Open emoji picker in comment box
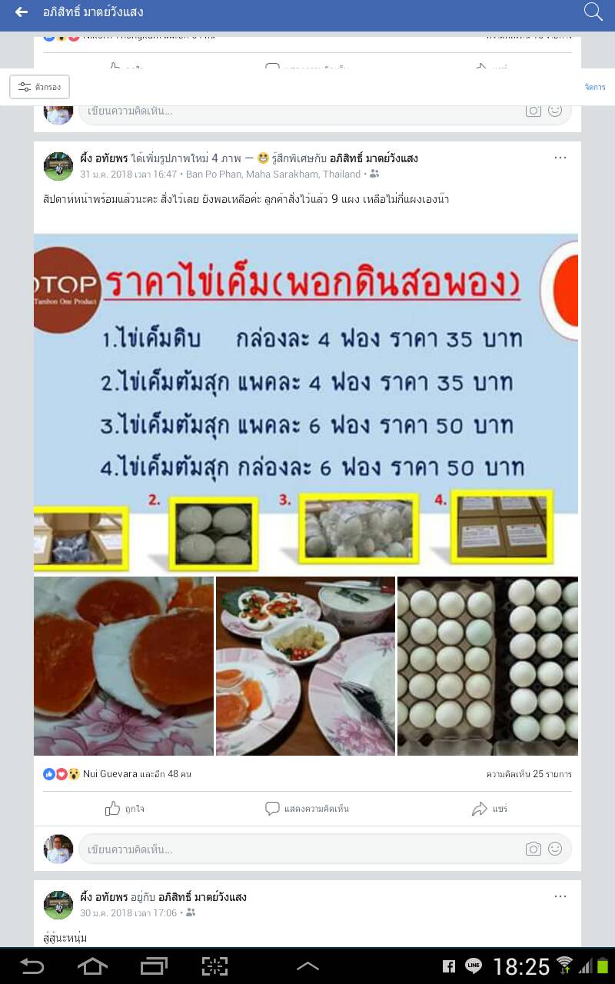Viewport: 615px width, 984px height. tap(555, 849)
